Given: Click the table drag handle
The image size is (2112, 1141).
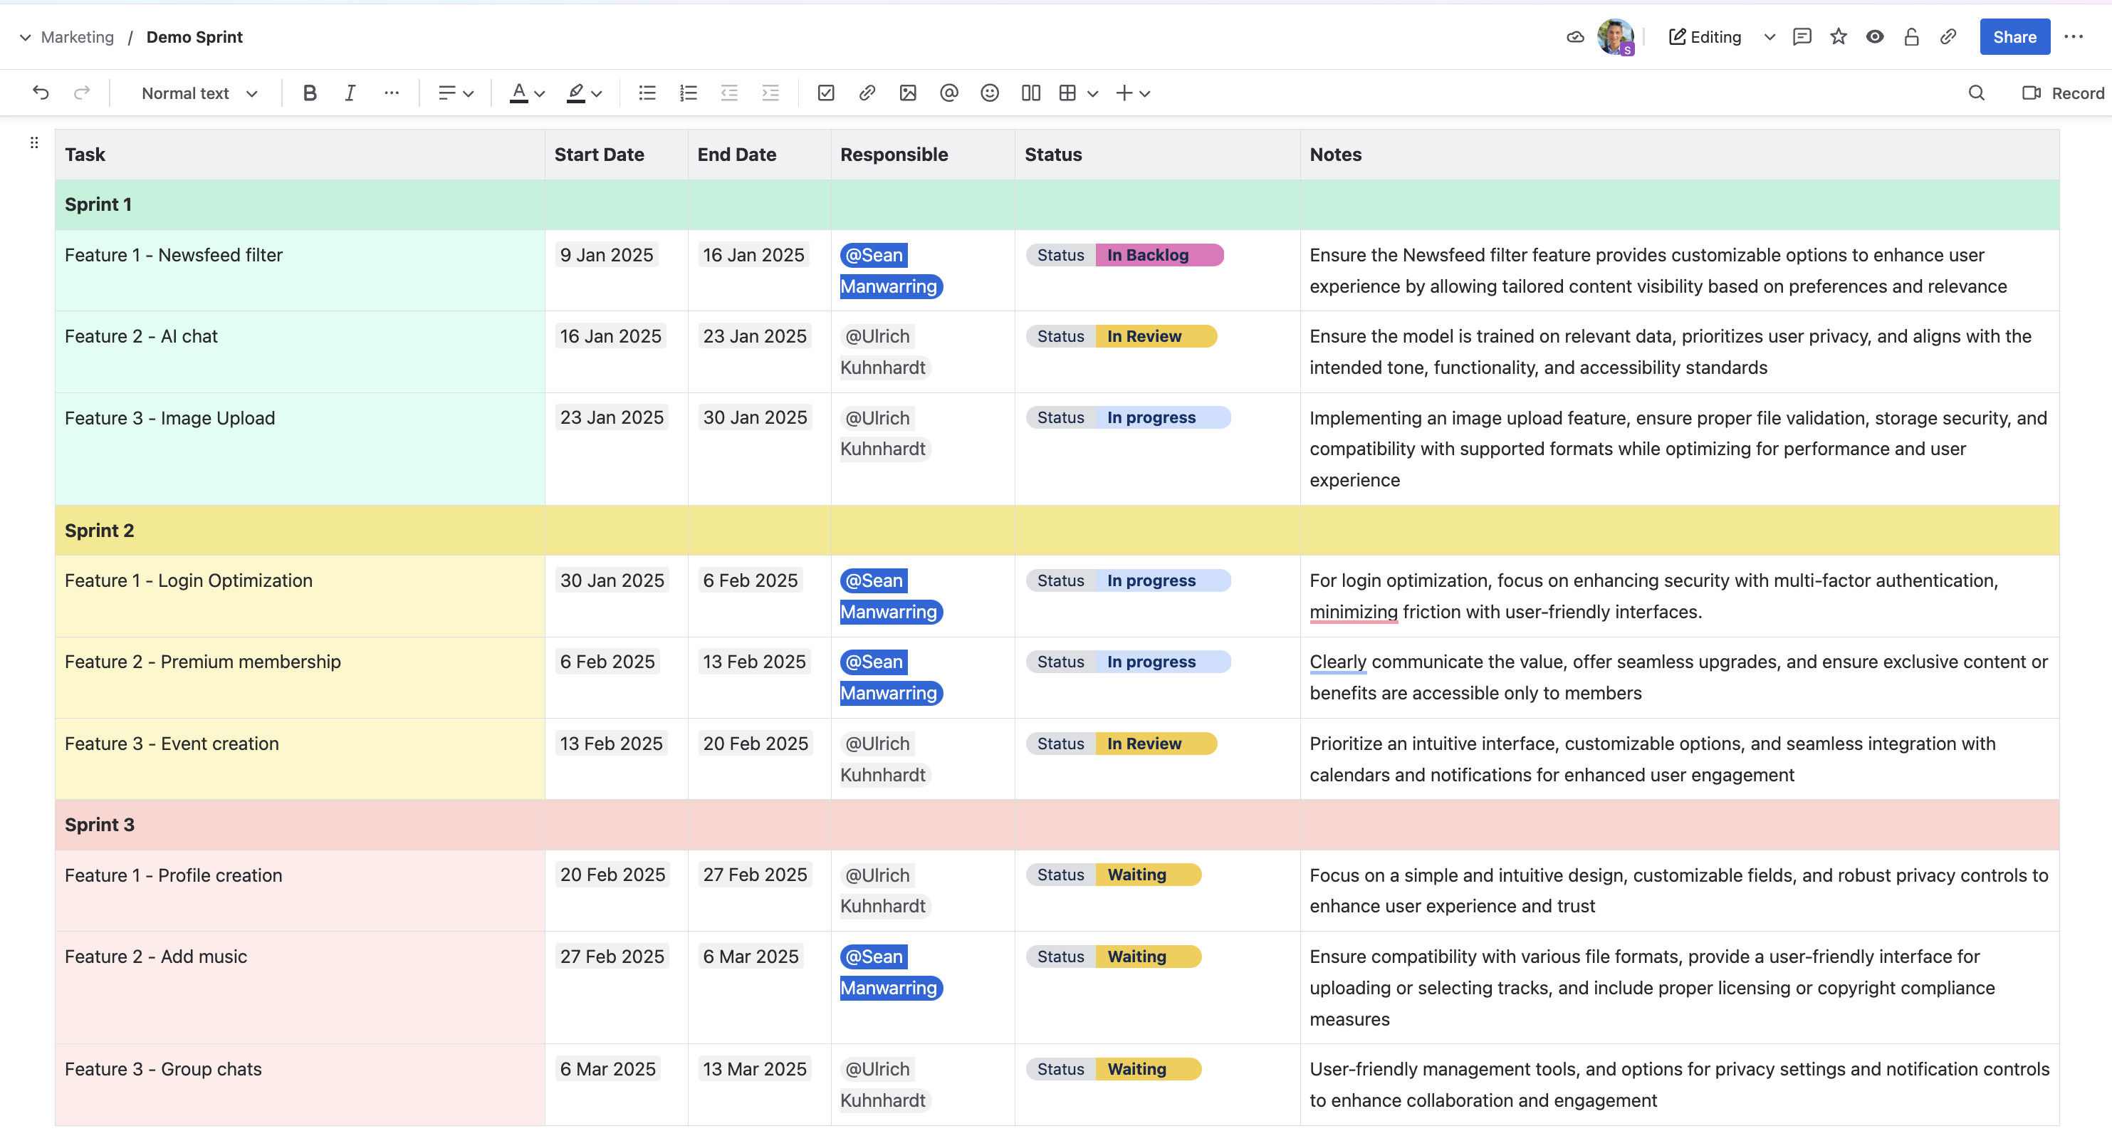Looking at the screenshot, I should (x=33, y=142).
